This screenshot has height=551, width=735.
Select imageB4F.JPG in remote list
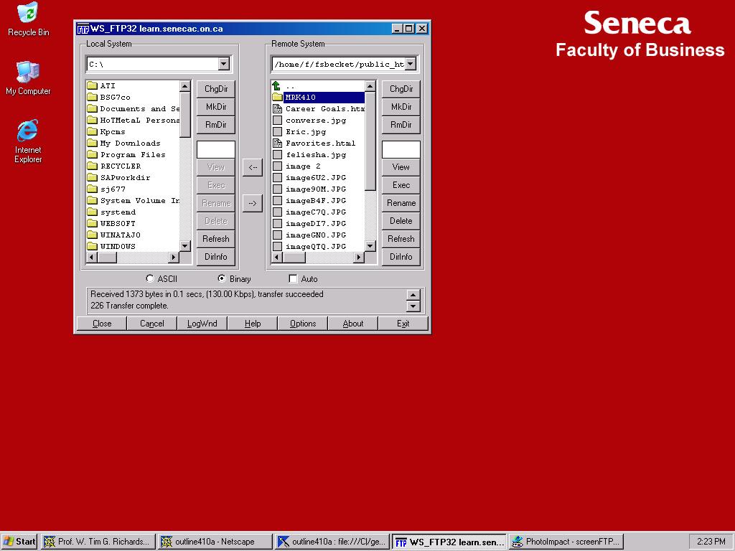pyautogui.click(x=316, y=201)
